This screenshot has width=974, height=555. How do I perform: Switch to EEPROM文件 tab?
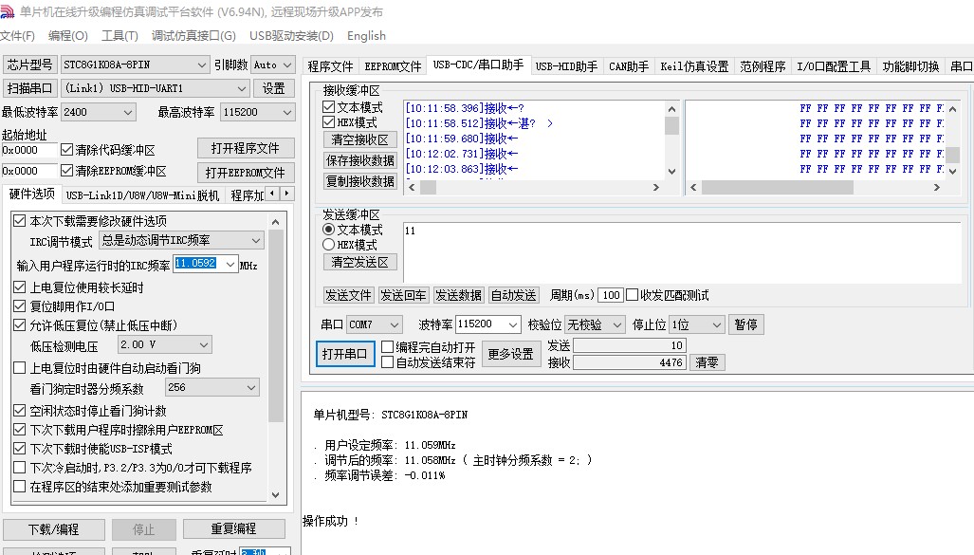[393, 65]
